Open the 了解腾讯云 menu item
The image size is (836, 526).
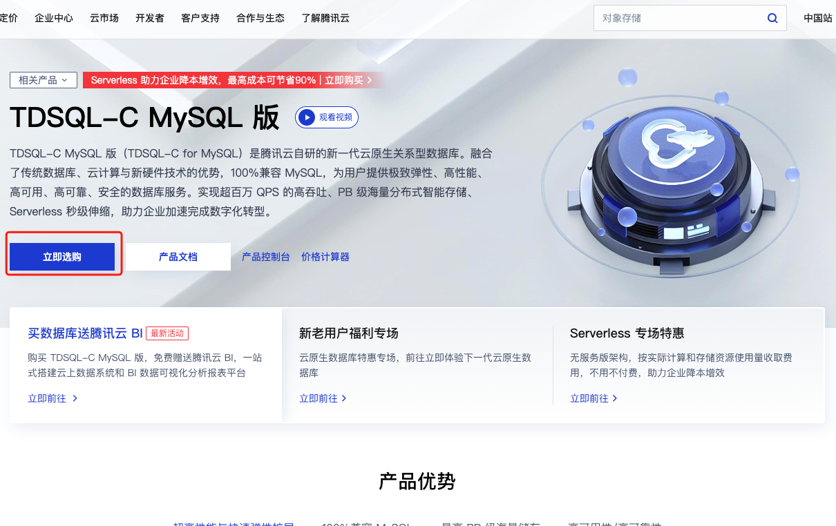(325, 18)
